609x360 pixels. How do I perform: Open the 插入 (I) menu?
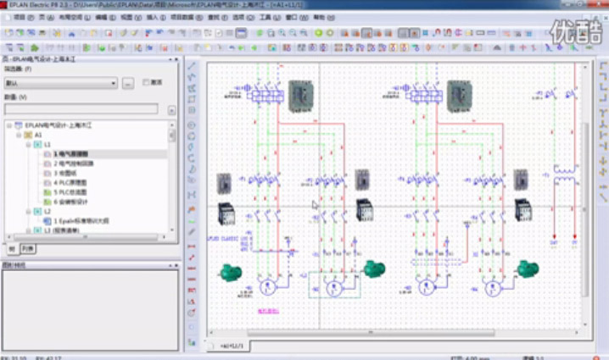[156, 18]
